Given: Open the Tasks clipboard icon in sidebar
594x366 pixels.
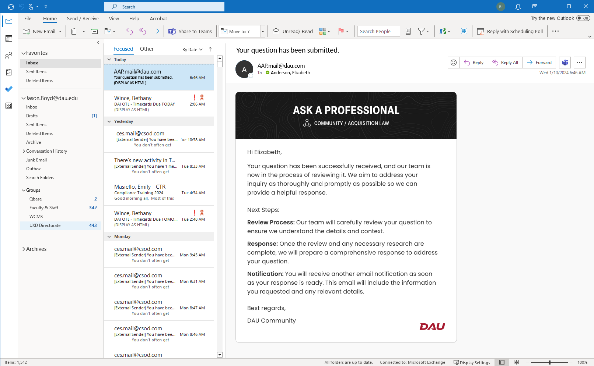Looking at the screenshot, I should click(9, 72).
